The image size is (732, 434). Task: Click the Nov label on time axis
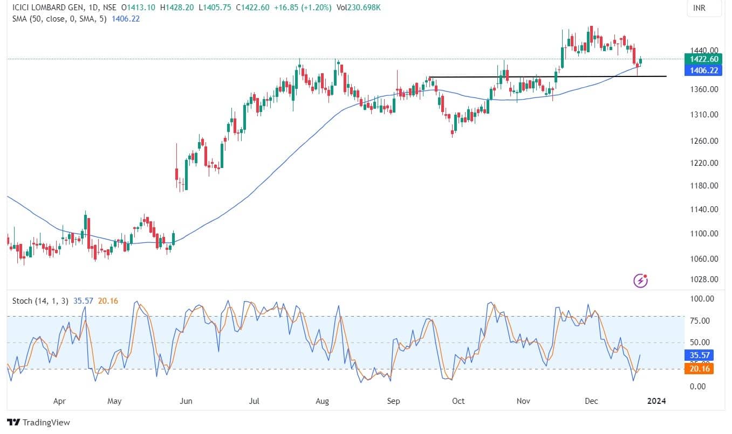click(x=523, y=401)
